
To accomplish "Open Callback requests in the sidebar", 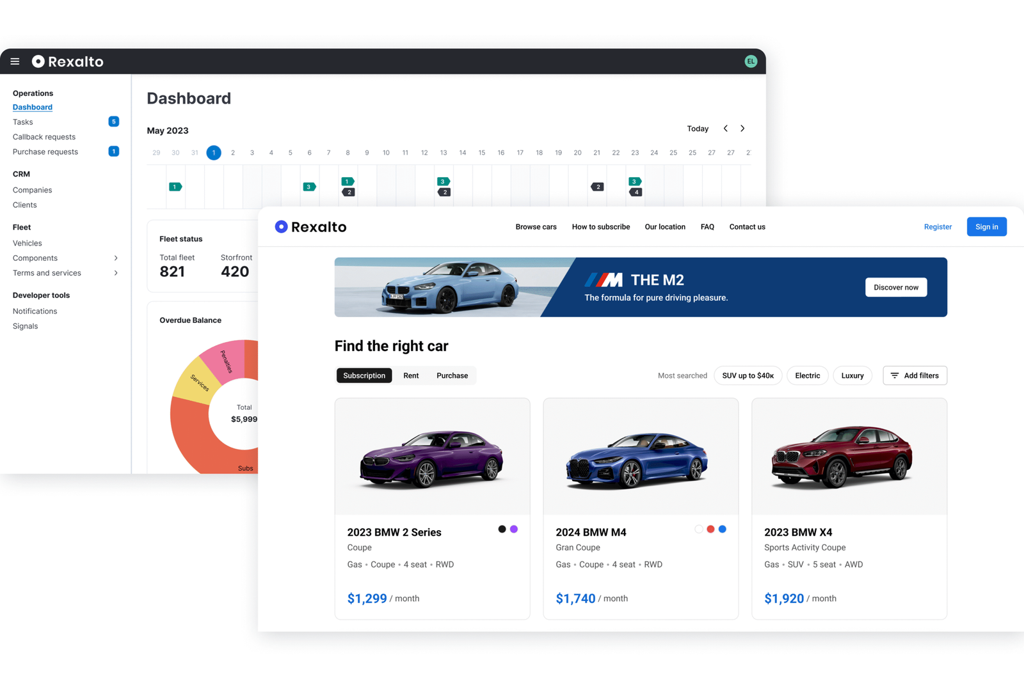I will coord(44,137).
